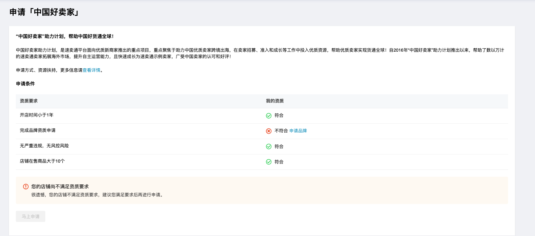This screenshot has width=535, height=236.
Task: Click the 申请条件 section heading
Action: click(25, 84)
